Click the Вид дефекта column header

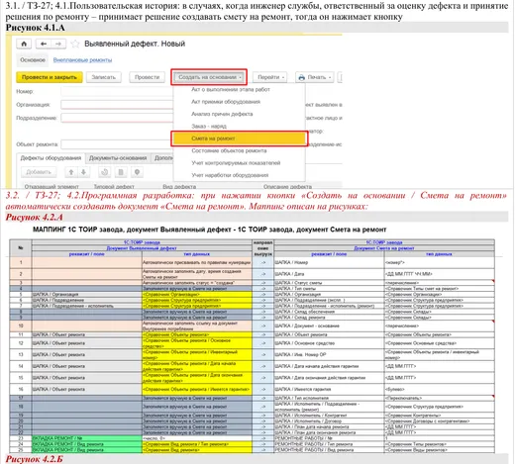179,187
